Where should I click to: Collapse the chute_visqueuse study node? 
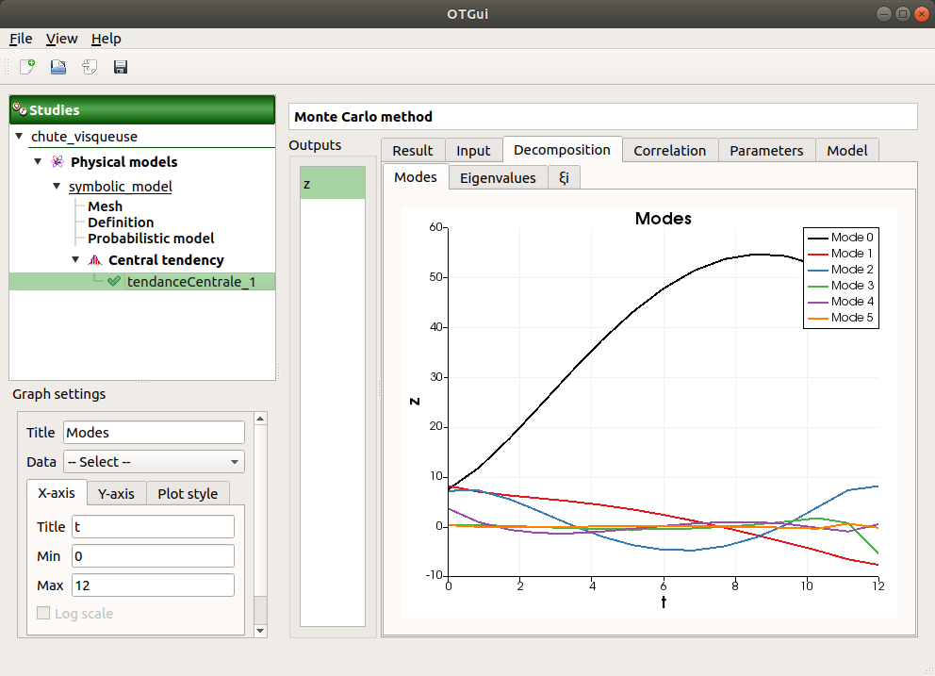point(21,137)
